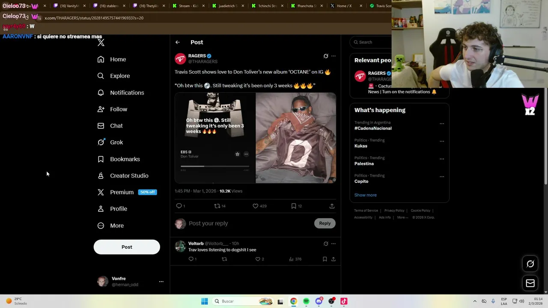548x308 pixels.
Task: Bookmark the RAGERS post
Action: 294,206
